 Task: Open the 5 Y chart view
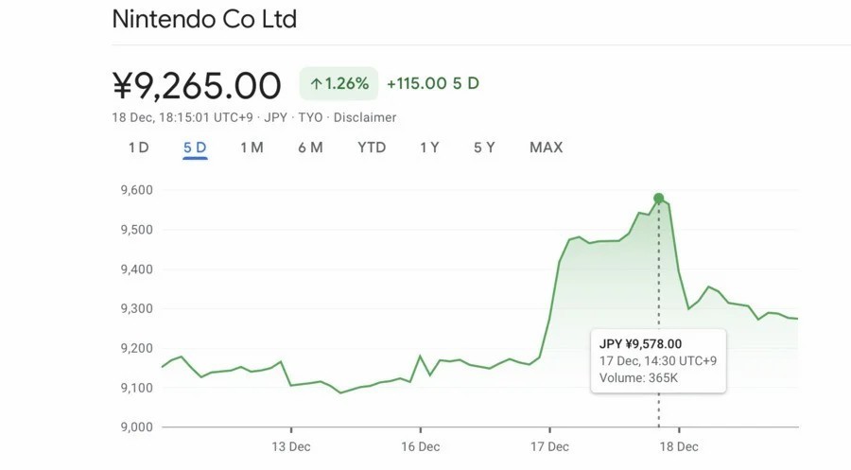(484, 148)
